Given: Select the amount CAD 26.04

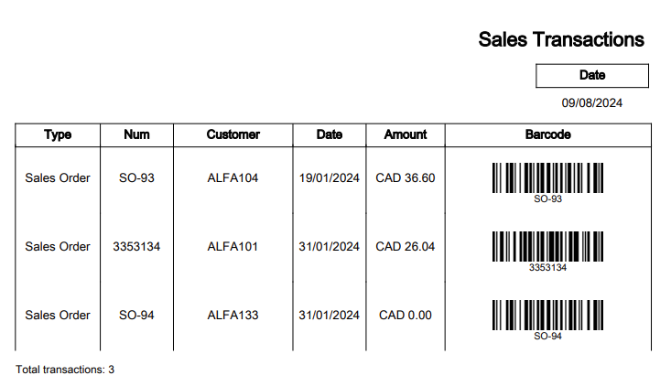Looking at the screenshot, I should click(406, 247).
